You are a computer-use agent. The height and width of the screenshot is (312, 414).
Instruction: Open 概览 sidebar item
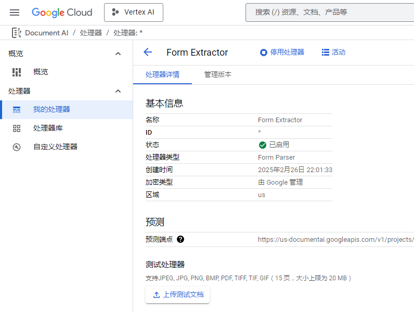coord(41,72)
